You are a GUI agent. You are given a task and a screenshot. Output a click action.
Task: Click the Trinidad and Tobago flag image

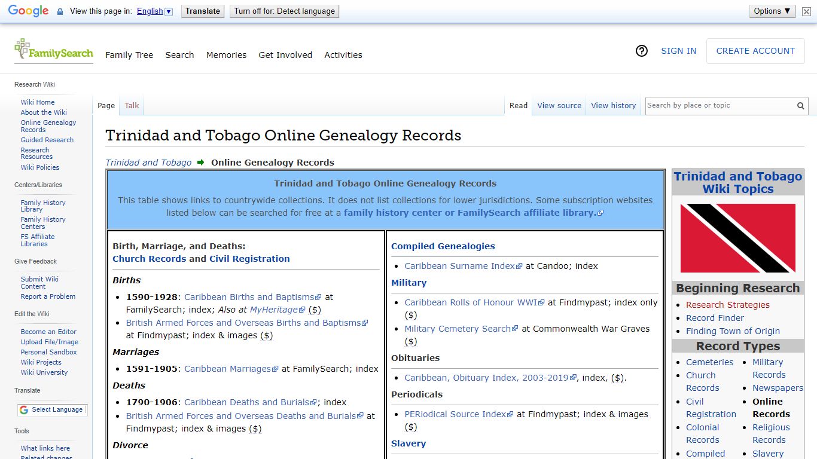tap(737, 238)
